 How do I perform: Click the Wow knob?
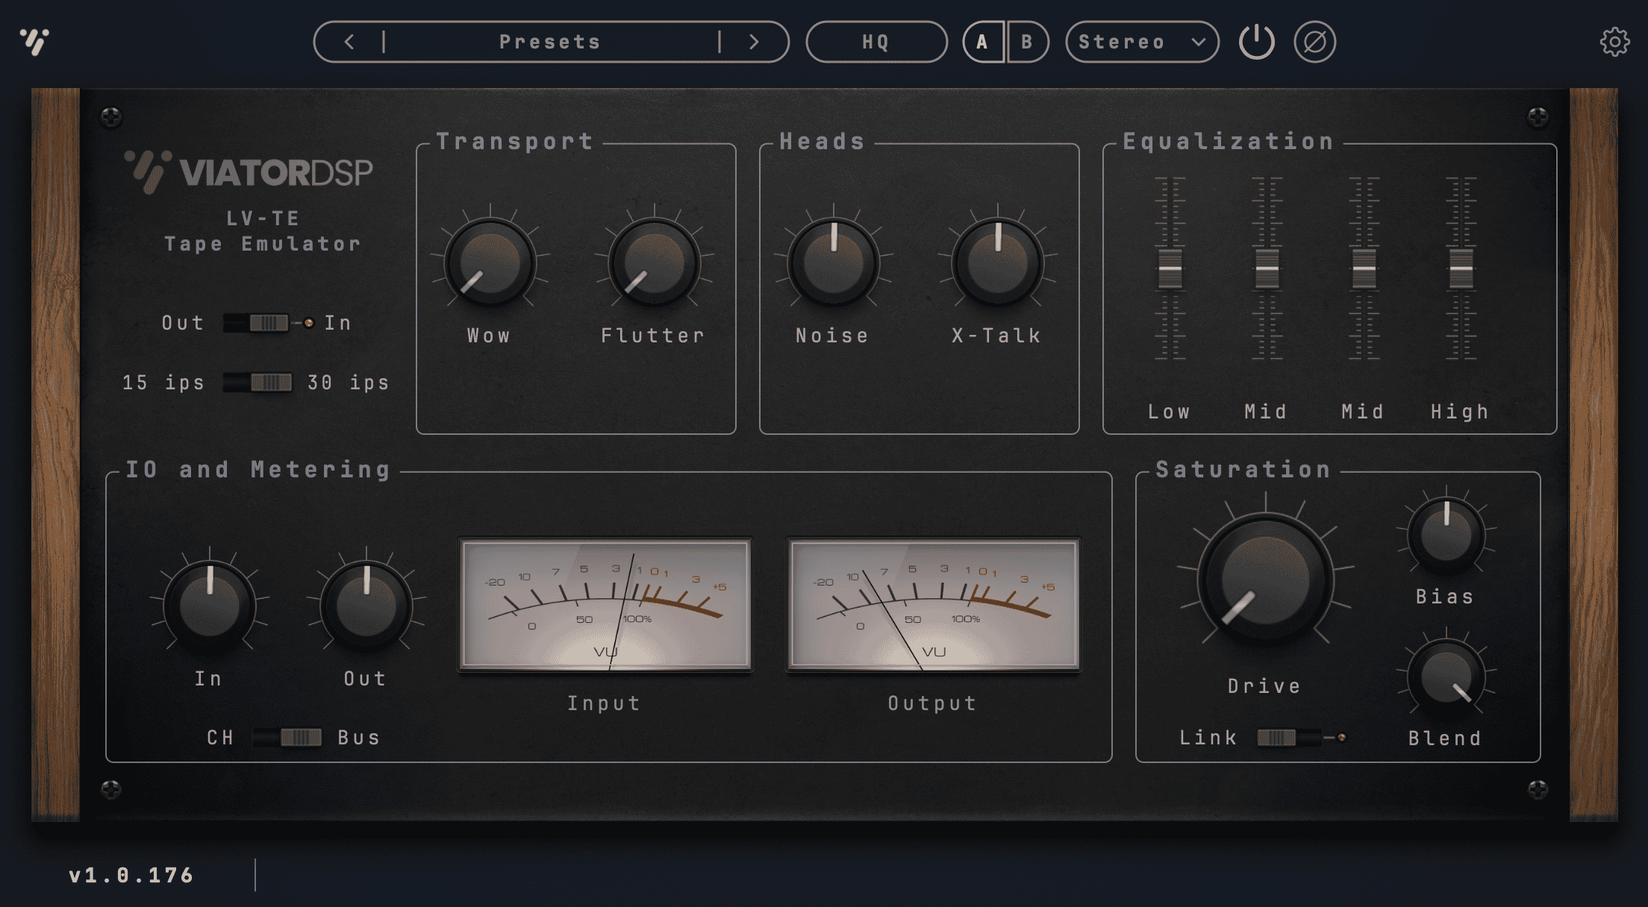click(490, 263)
